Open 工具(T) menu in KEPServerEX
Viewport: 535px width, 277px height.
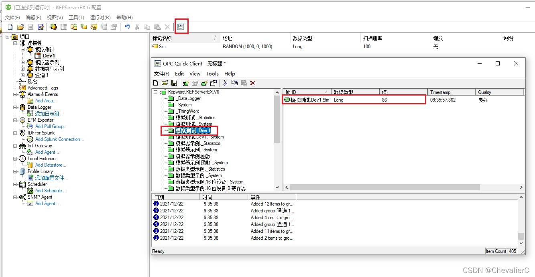pos(76,18)
